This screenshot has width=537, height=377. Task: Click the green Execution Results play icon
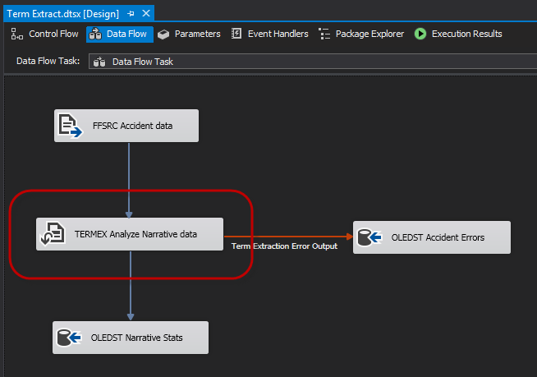(x=420, y=34)
